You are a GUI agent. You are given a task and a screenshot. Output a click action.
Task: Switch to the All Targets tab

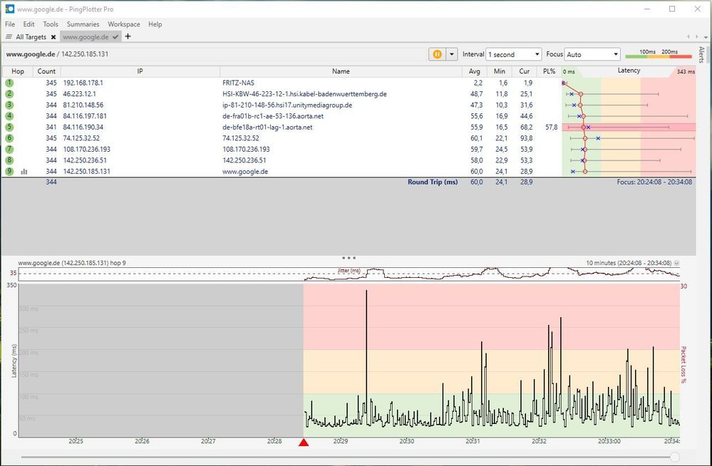(31, 37)
